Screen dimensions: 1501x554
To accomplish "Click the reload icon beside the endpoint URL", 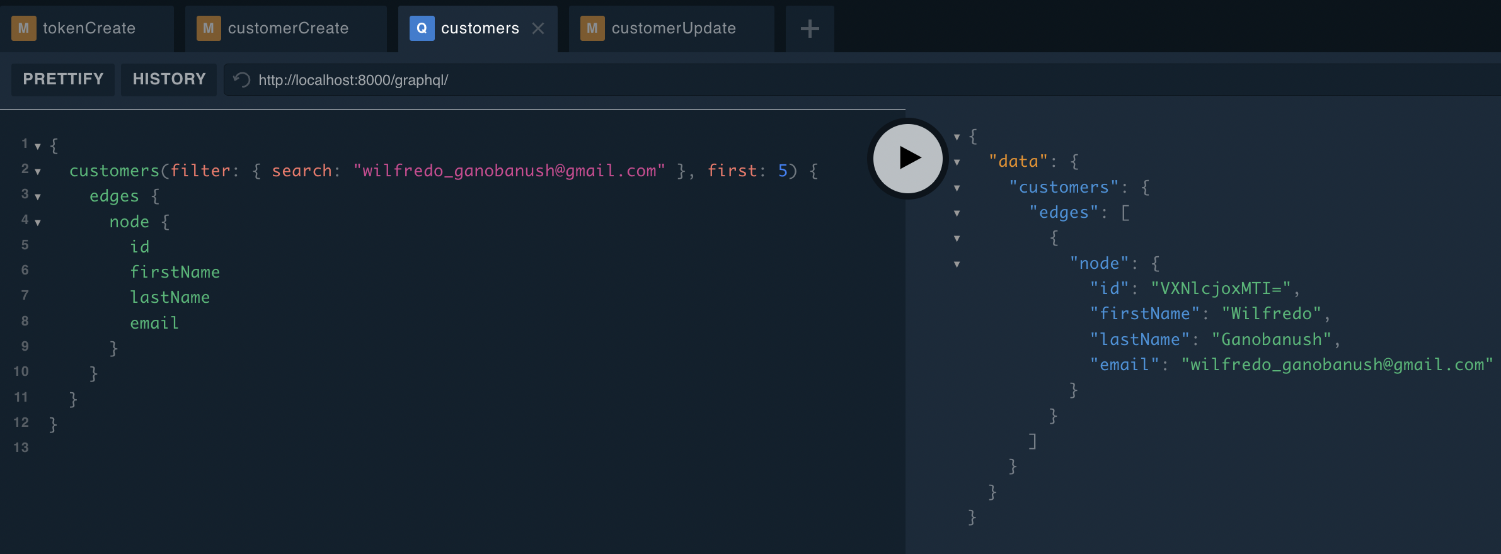I will (x=242, y=80).
